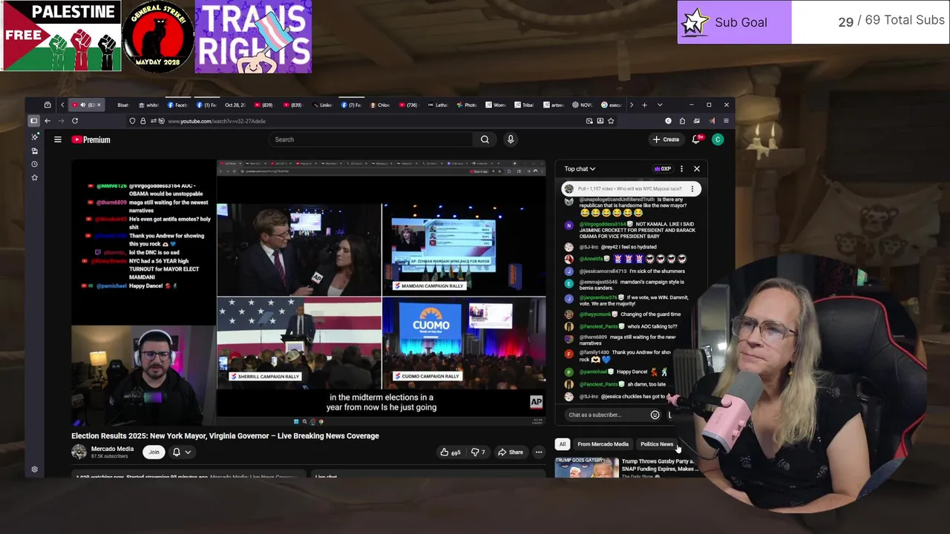Image resolution: width=950 pixels, height=534 pixels.
Task: List all tabs dropdown arrow
Action: 660,105
